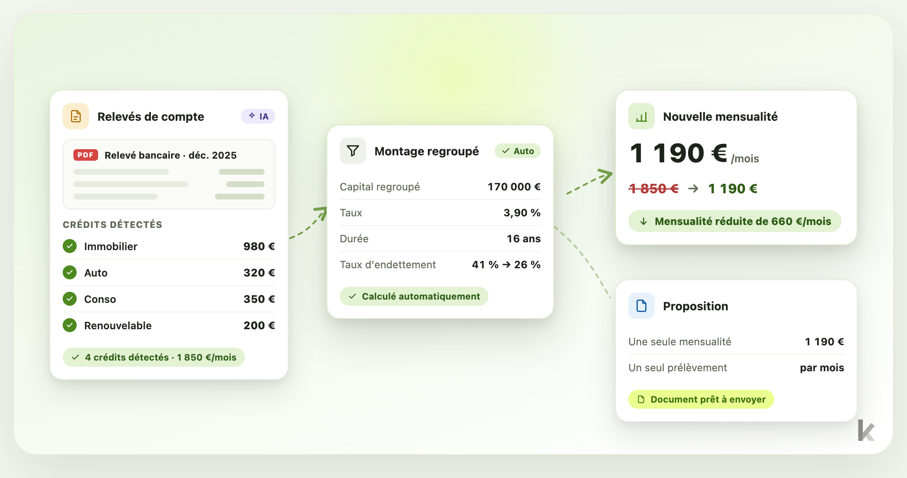This screenshot has width=907, height=478.
Task: Click the arrow between 1 850 € and 1 190 €
Action: coord(693,189)
